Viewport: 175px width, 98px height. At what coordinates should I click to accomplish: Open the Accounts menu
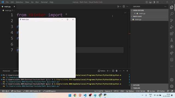pos(172,80)
